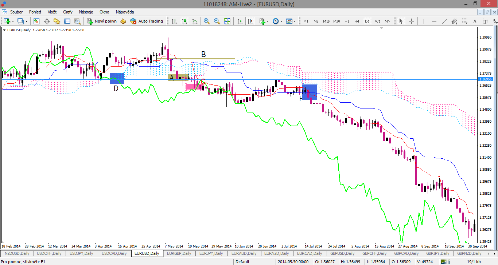Collapse the EURUSD,Daily chart title triangle
Screen dimensions: 498x265
point(4,30)
